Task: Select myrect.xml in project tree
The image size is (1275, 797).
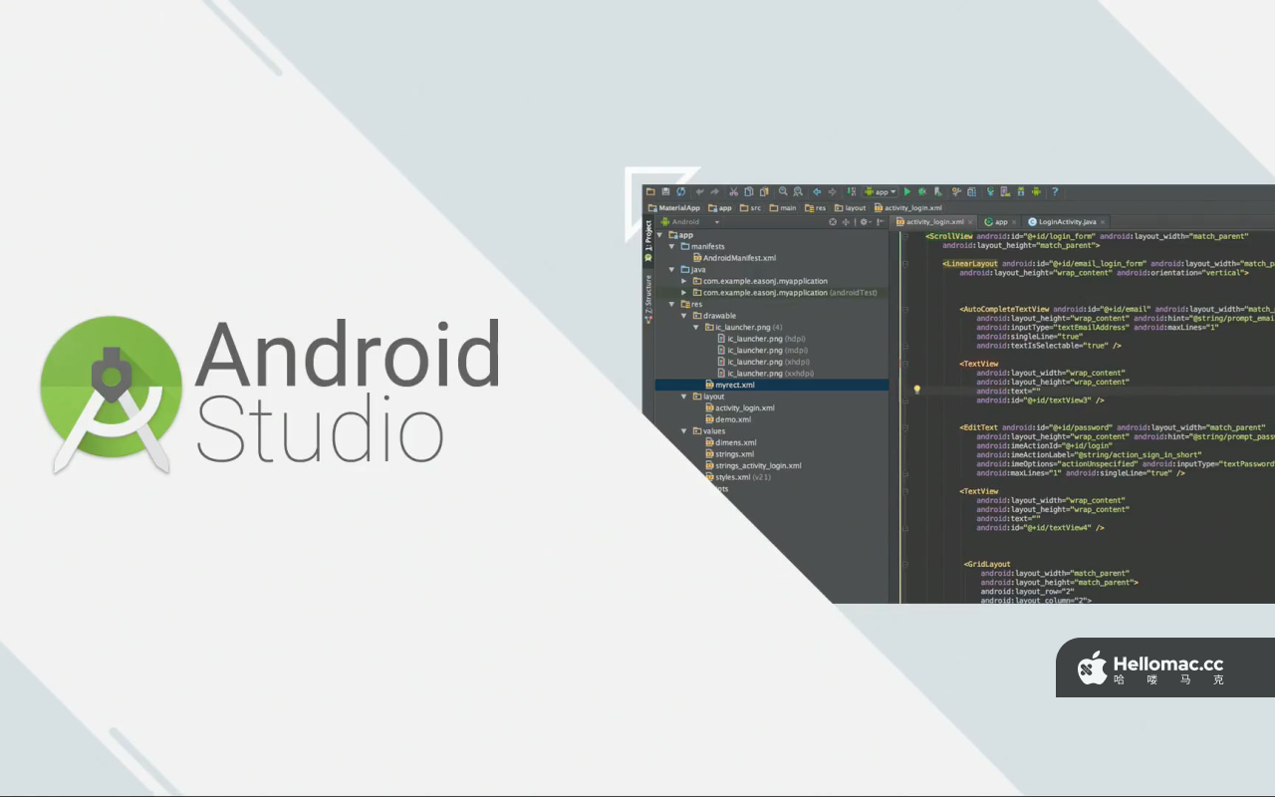Action: pyautogui.click(x=728, y=385)
